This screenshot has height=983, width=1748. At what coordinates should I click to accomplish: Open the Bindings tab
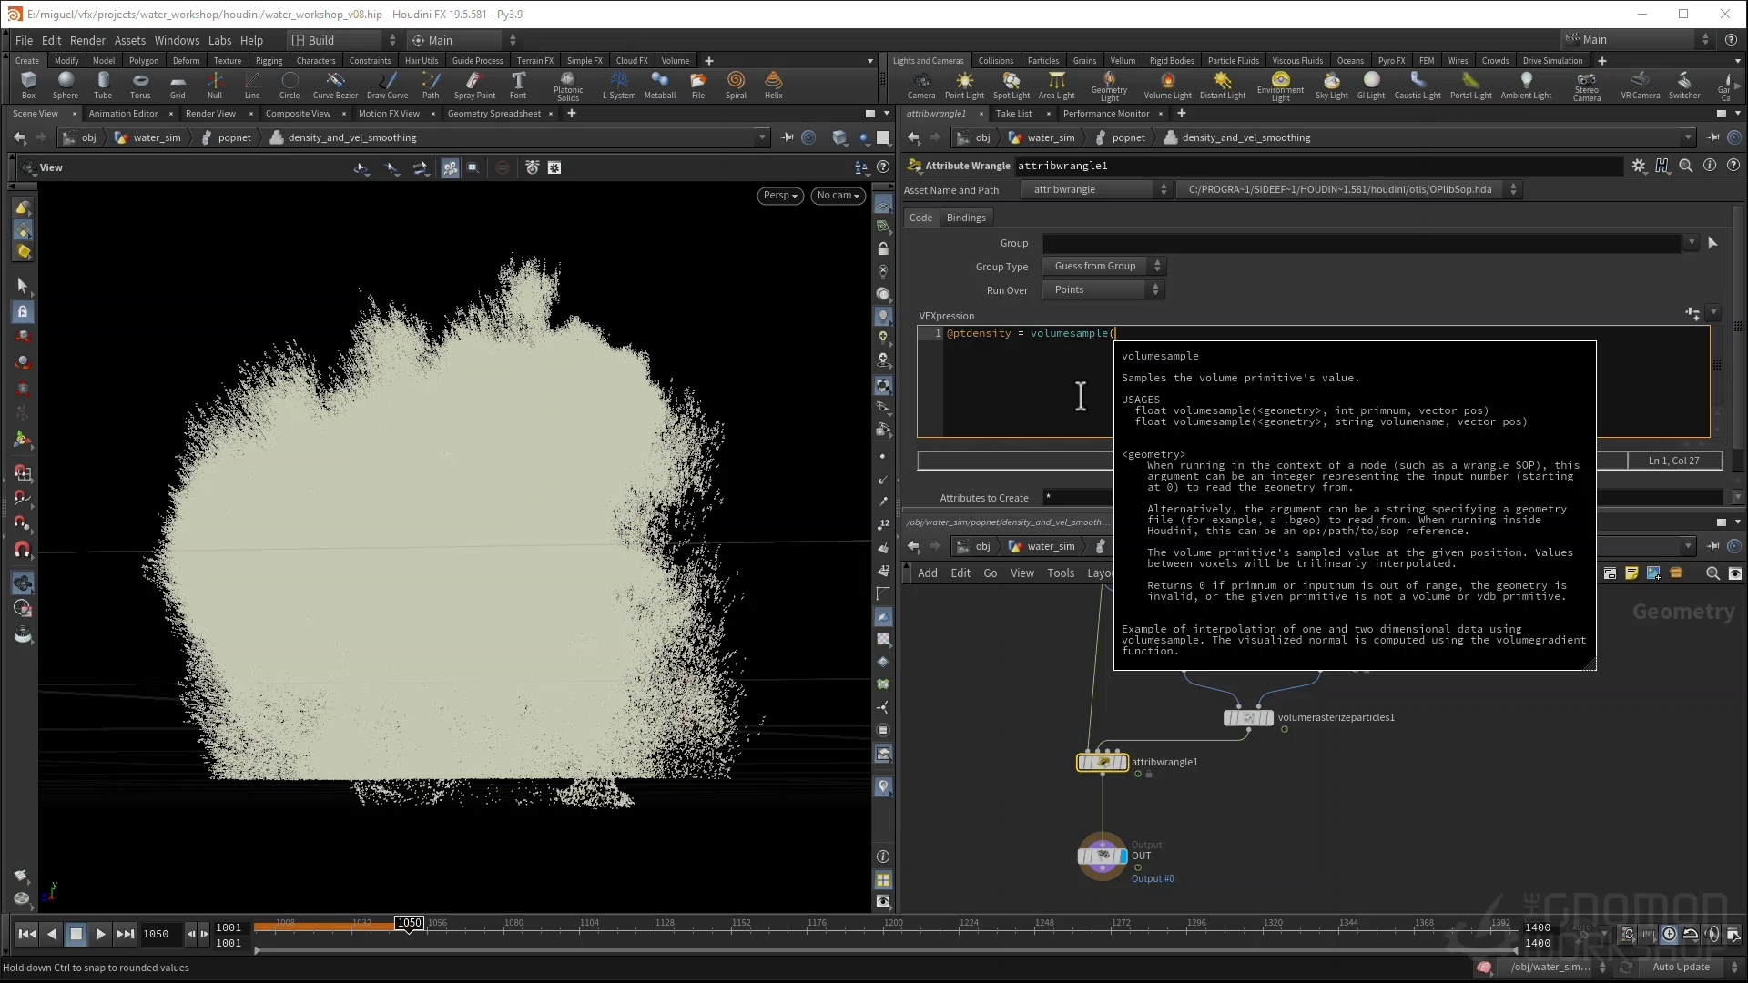click(966, 218)
